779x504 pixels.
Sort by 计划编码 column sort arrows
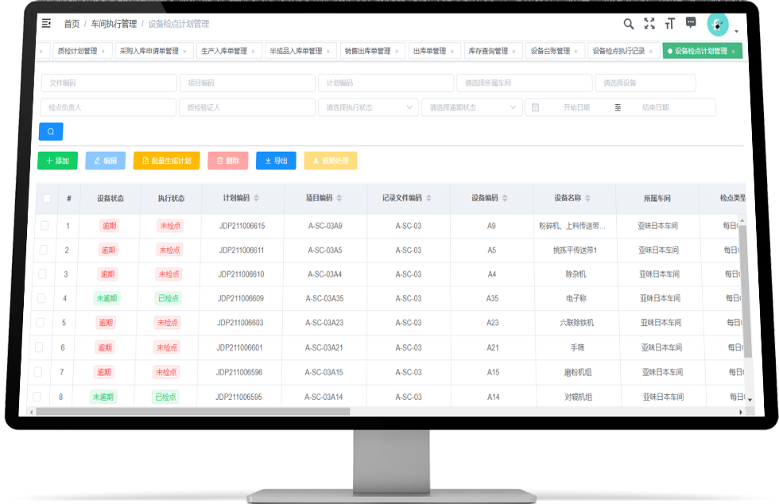click(x=256, y=198)
